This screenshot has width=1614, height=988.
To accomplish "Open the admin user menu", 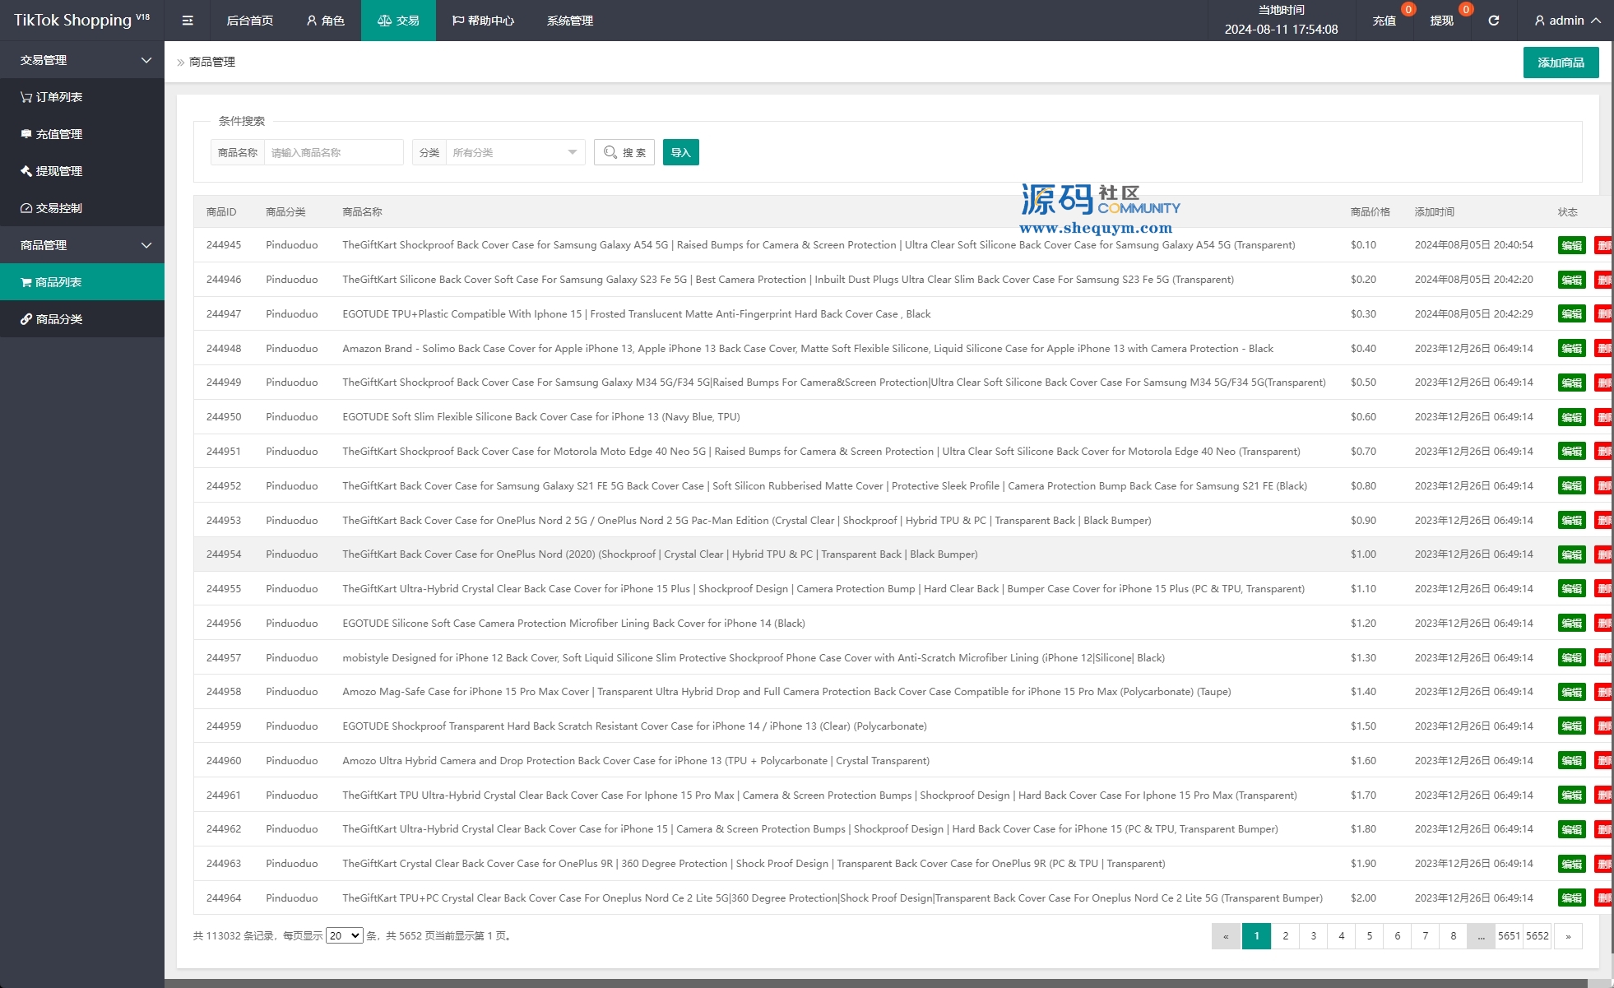I will click(1567, 21).
